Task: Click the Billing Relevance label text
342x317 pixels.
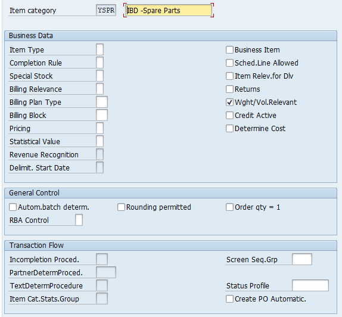Action: point(36,89)
